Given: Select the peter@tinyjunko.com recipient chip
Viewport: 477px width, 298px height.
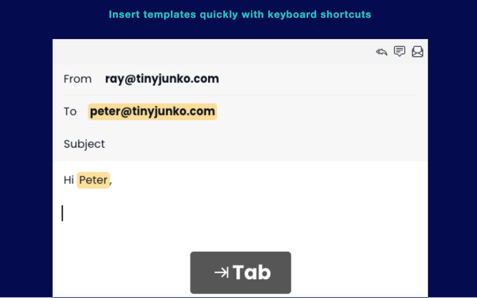Looking at the screenshot, I should (x=152, y=111).
